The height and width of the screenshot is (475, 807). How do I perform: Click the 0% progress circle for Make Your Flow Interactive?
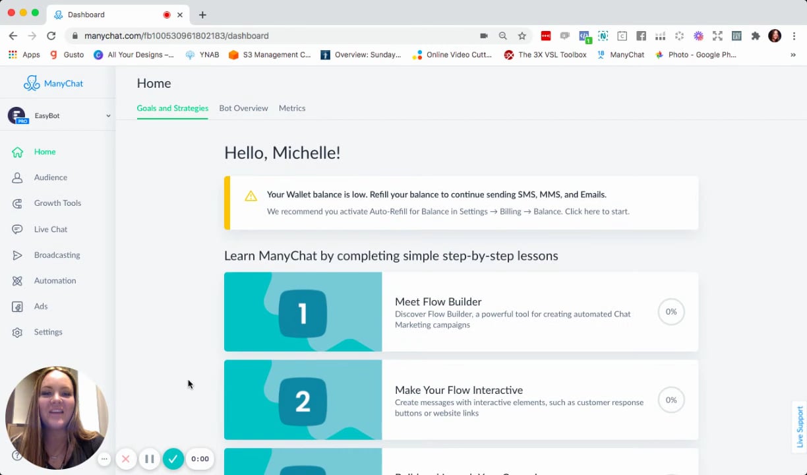pyautogui.click(x=671, y=400)
